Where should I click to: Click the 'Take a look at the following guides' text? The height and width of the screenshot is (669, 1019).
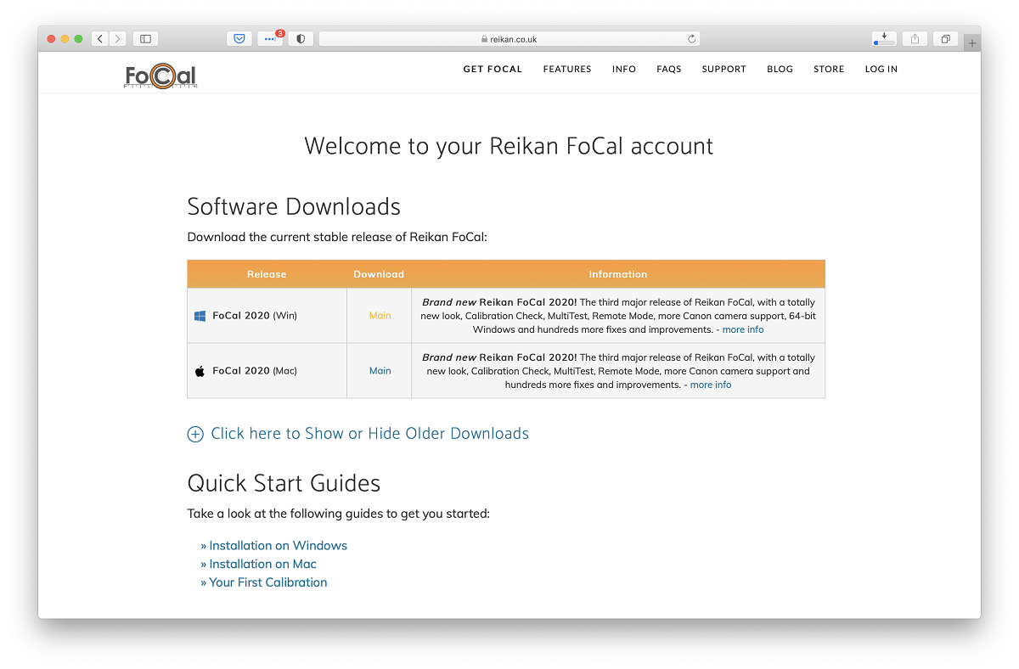tap(339, 514)
